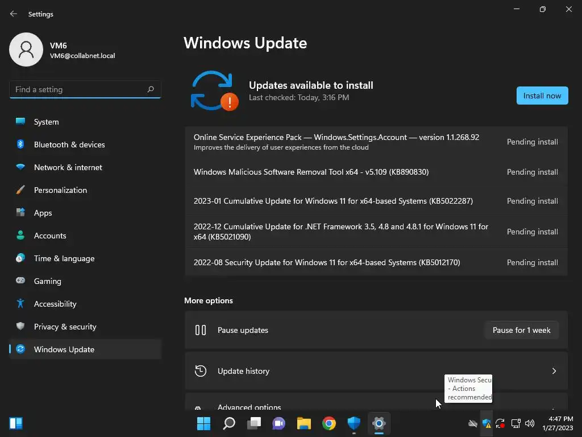Image resolution: width=582 pixels, height=437 pixels.
Task: Click Pause for 1 week button
Action: click(x=521, y=330)
